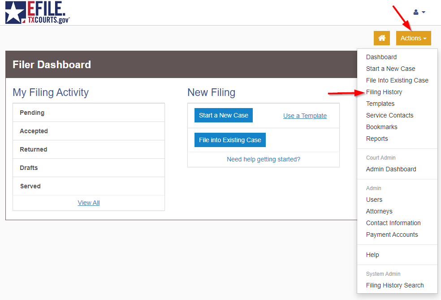Choose Dashboard in the Actions menu
441x300 pixels.
[381, 57]
